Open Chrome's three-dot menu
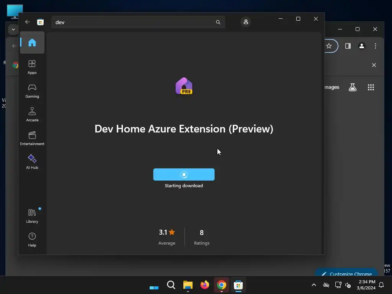This screenshot has width=392, height=294. [375, 46]
